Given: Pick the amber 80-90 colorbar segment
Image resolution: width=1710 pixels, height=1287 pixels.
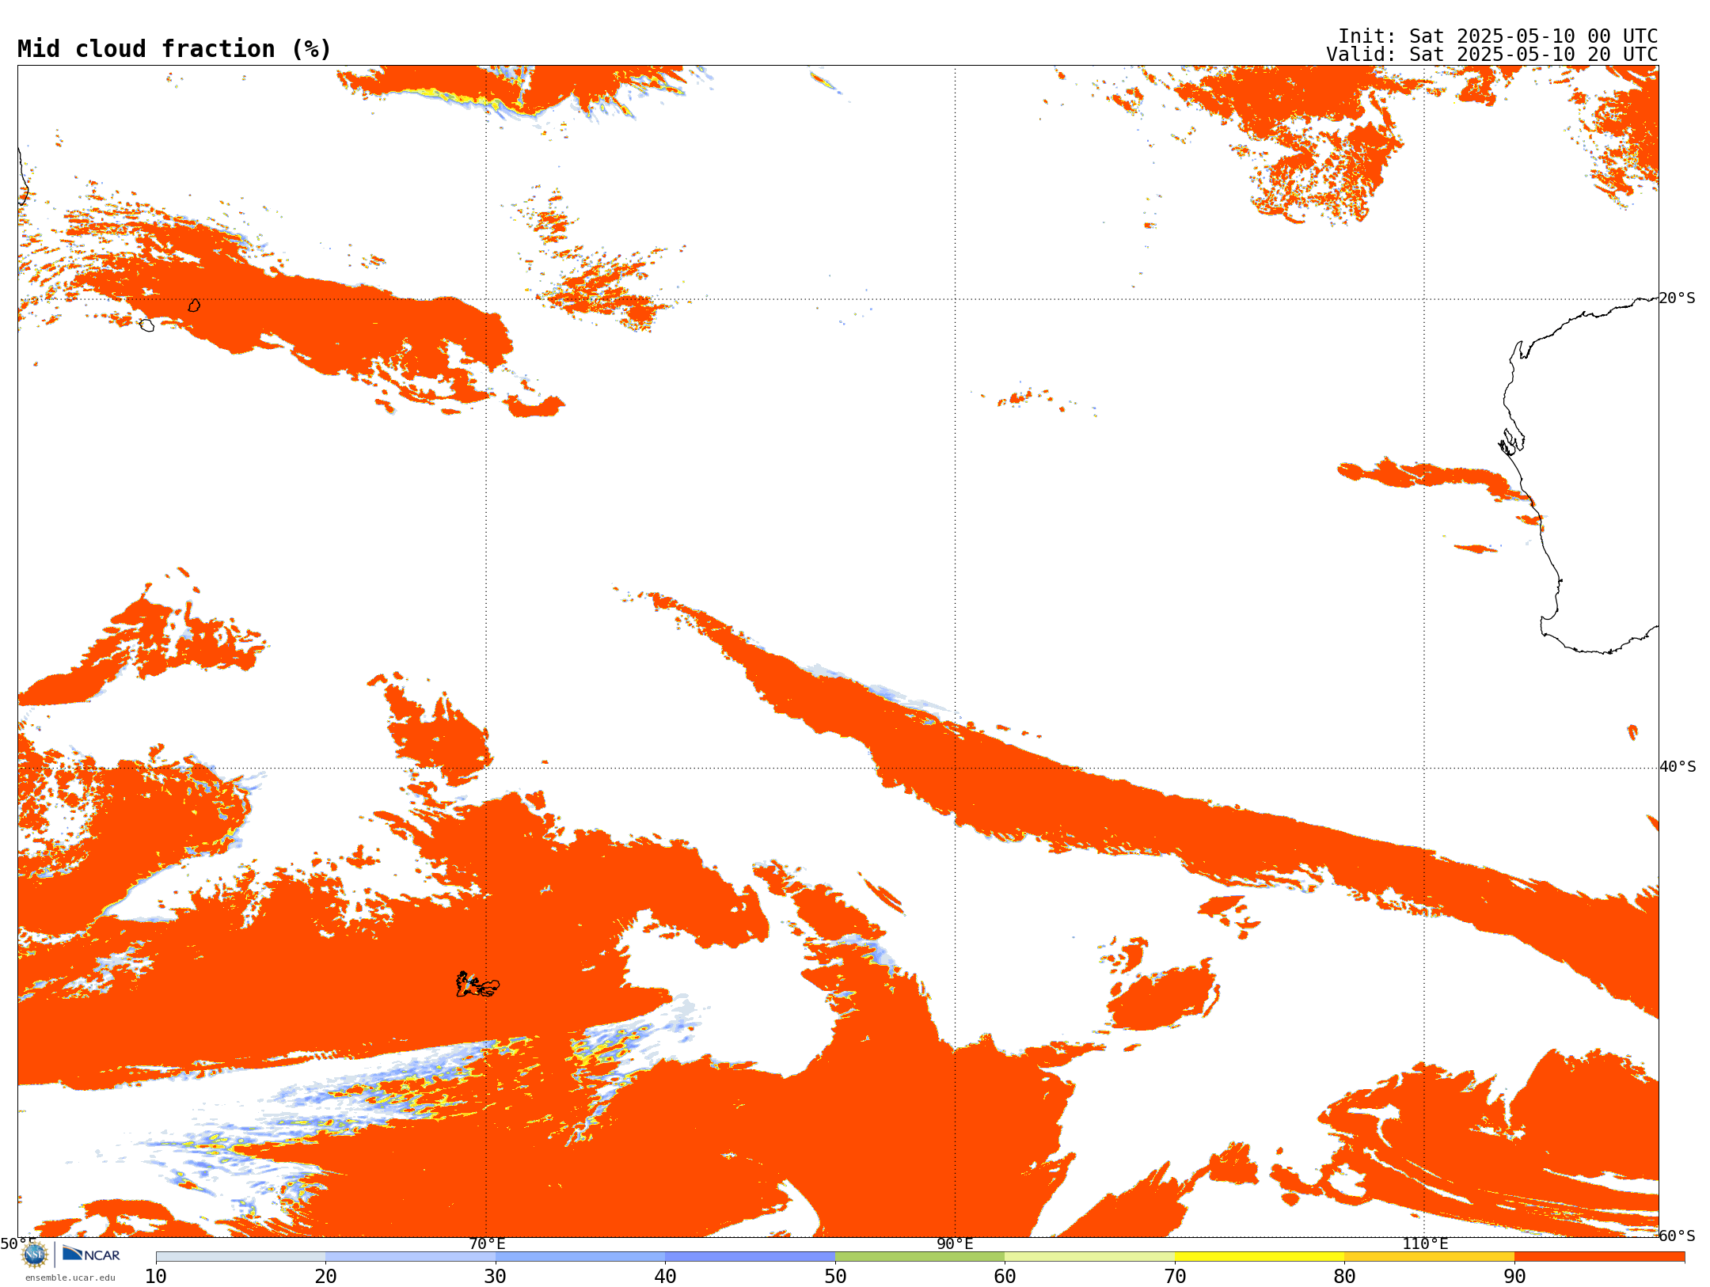Looking at the screenshot, I should 1429,1257.
